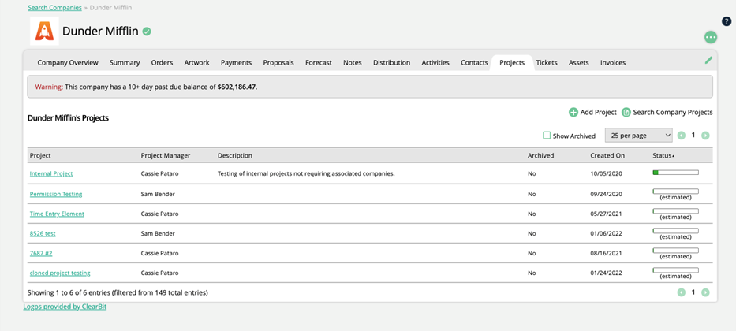Go to the Proposals tab
Viewport: 736px width, 331px height.
(278, 62)
